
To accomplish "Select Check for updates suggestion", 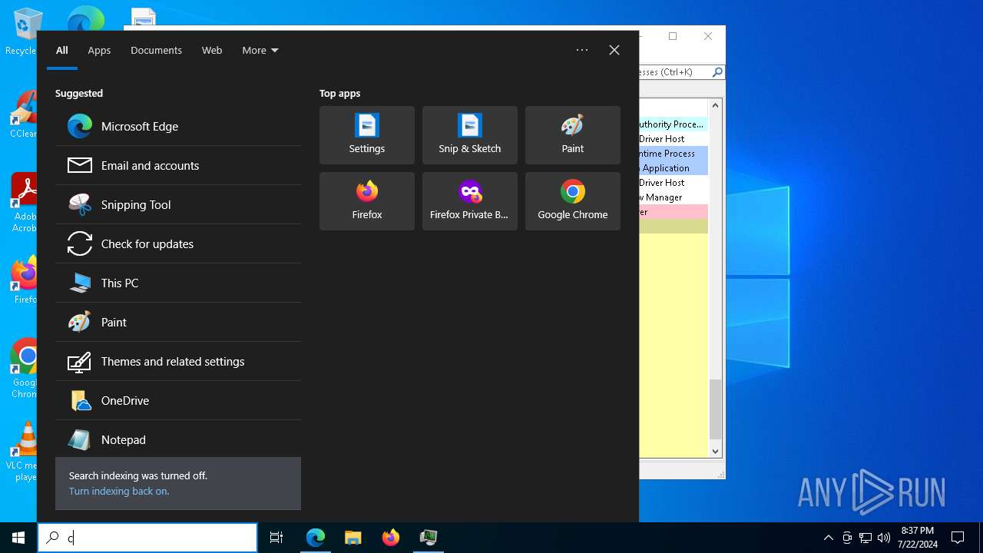I will [178, 244].
